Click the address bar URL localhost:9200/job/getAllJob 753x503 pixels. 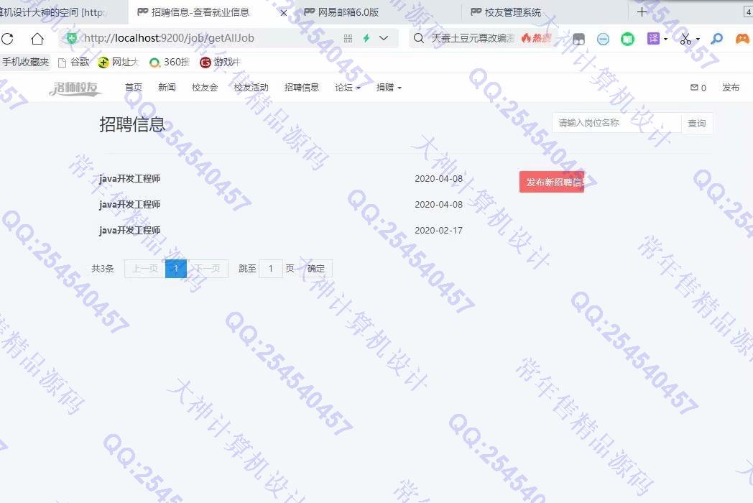(x=169, y=38)
